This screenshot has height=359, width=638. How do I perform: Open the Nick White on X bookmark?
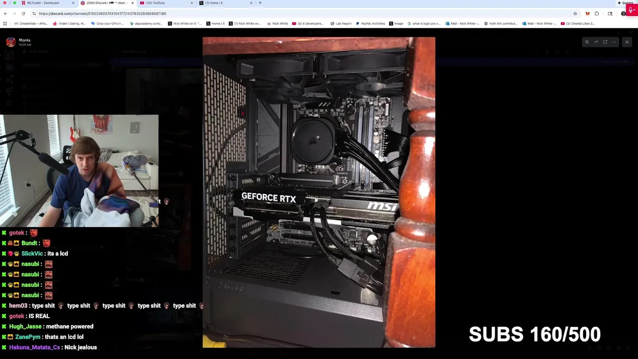(184, 23)
